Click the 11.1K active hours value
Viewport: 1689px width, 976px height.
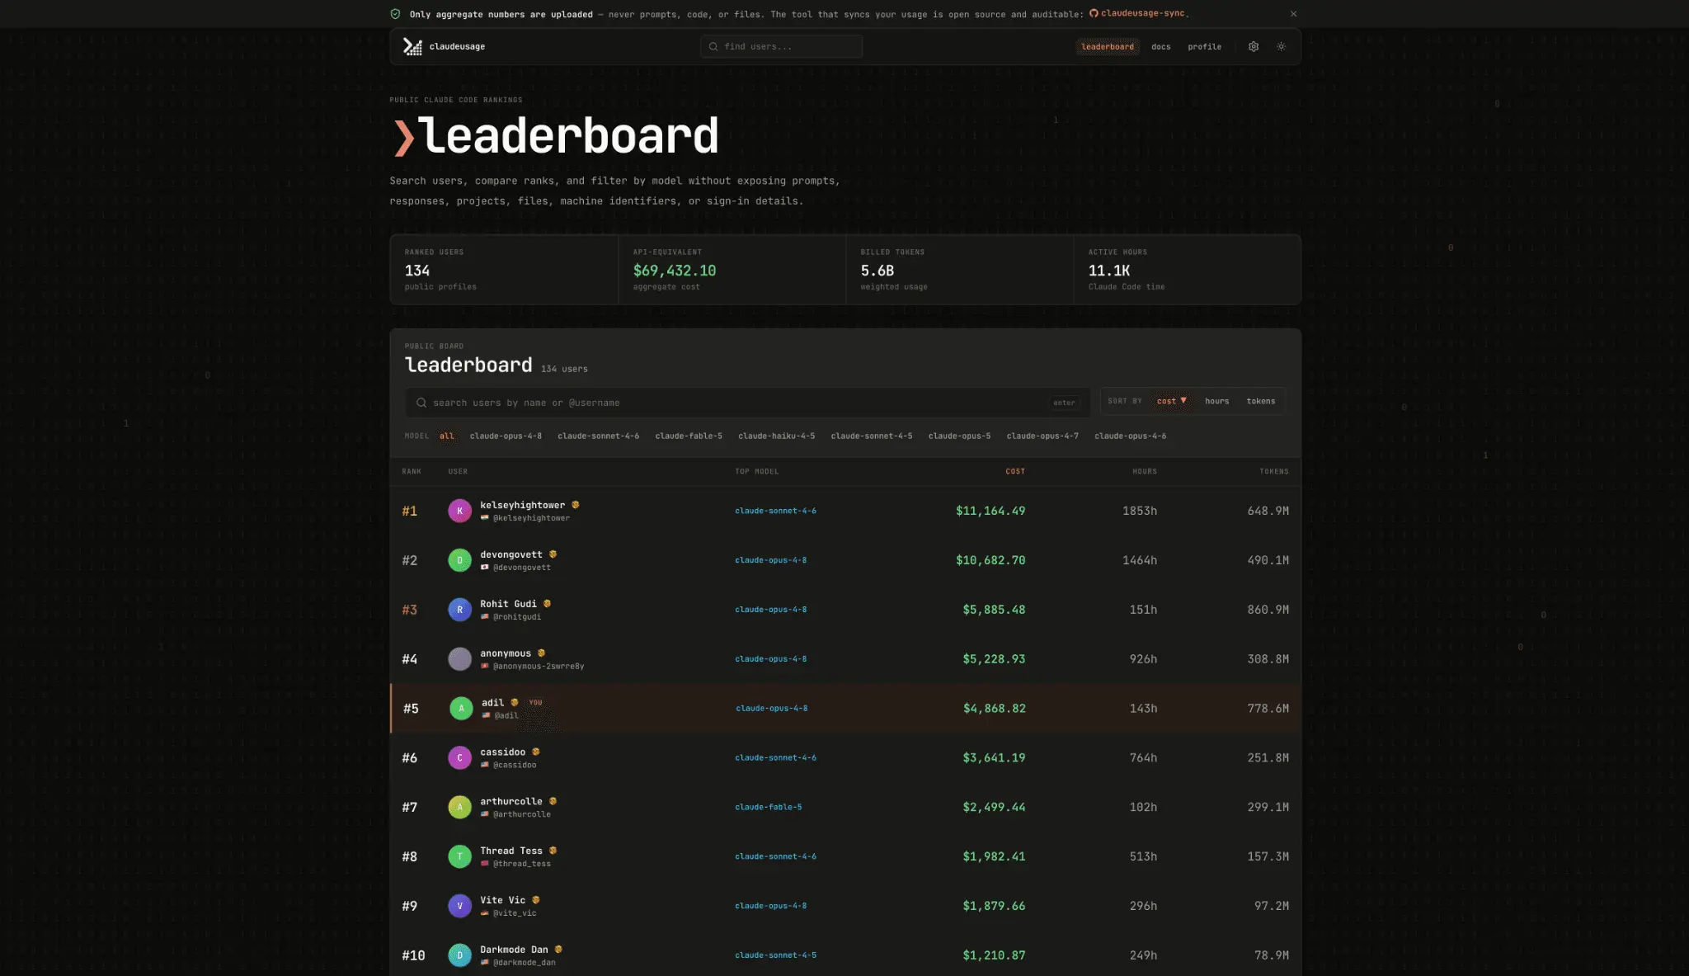1108,271
